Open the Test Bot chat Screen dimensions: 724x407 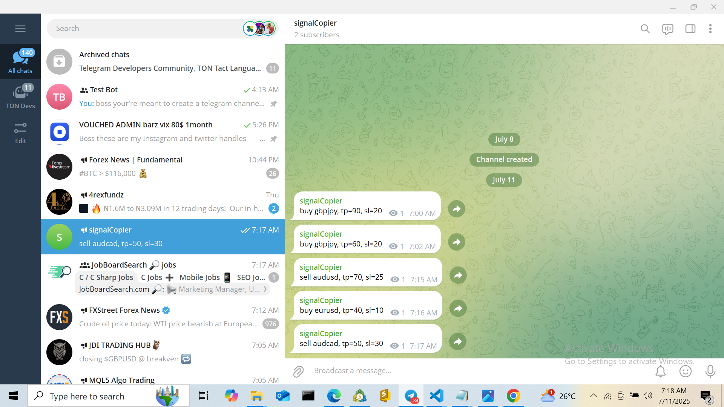tap(163, 96)
